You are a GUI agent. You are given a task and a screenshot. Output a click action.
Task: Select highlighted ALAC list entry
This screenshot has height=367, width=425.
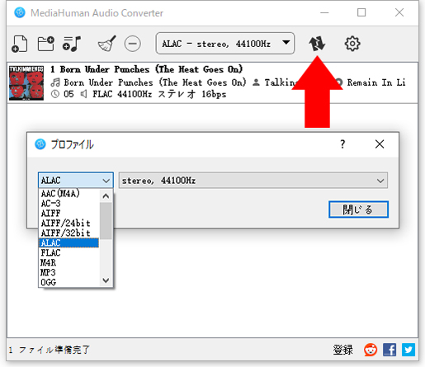click(x=68, y=243)
